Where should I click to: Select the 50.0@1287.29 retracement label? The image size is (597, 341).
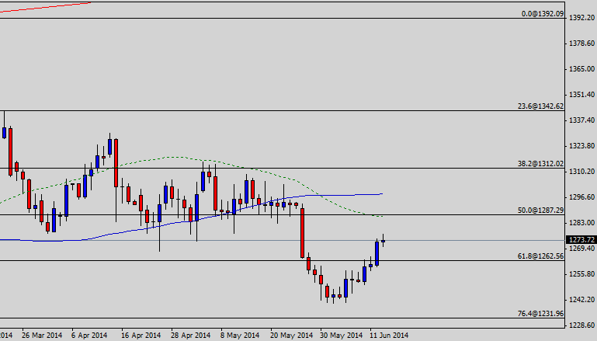(x=539, y=211)
